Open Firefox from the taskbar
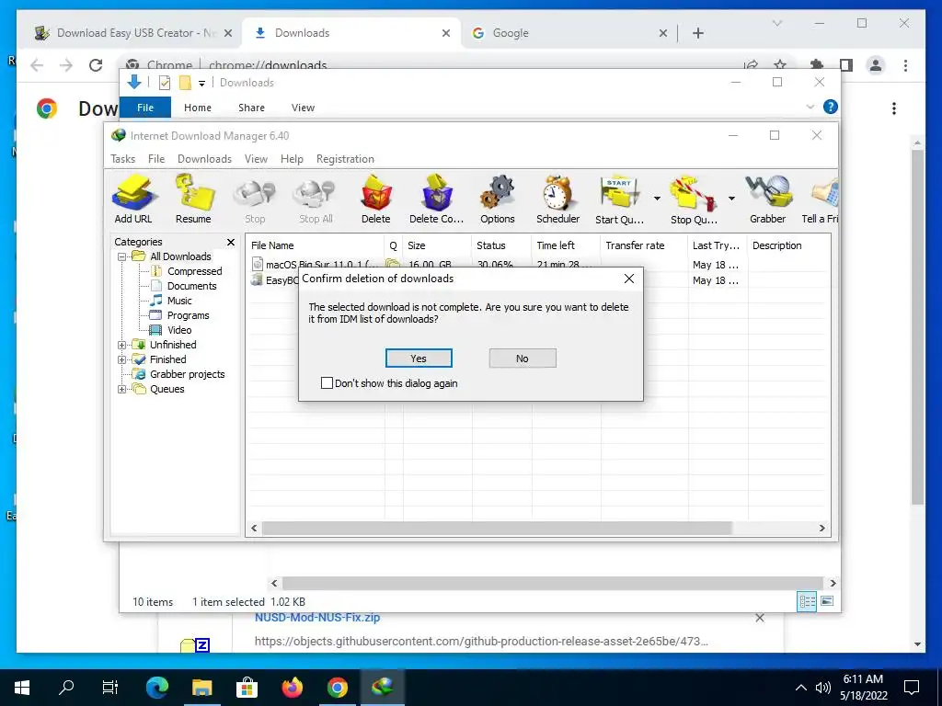 coord(293,688)
